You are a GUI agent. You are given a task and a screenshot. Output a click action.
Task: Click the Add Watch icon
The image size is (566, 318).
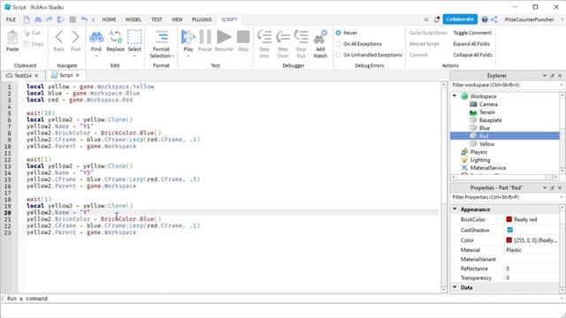[320, 37]
